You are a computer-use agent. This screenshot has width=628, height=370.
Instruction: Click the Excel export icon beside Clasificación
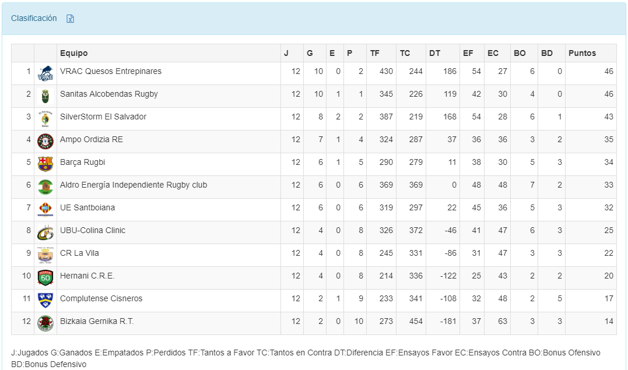coord(71,19)
